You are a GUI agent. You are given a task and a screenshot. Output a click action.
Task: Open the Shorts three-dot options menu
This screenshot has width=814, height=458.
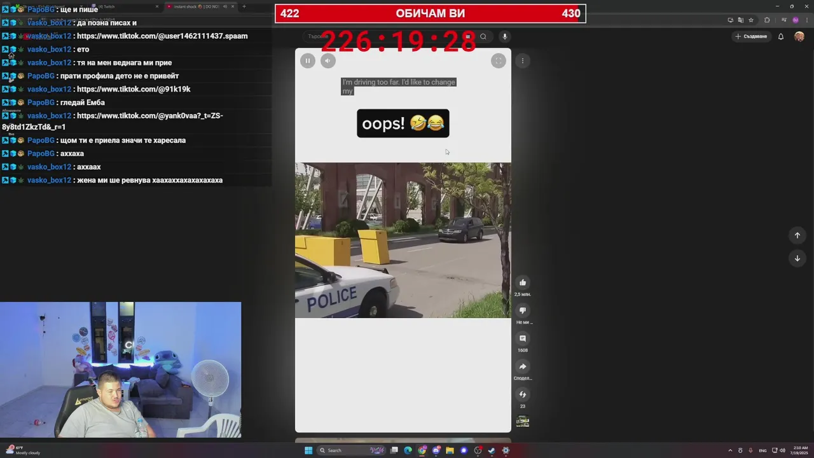[x=522, y=61]
